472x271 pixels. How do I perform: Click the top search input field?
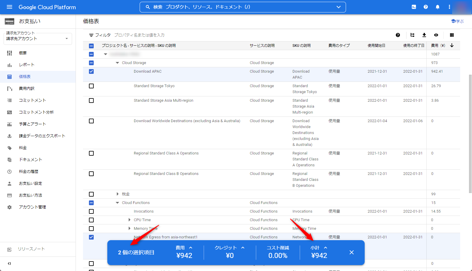coord(243,7)
